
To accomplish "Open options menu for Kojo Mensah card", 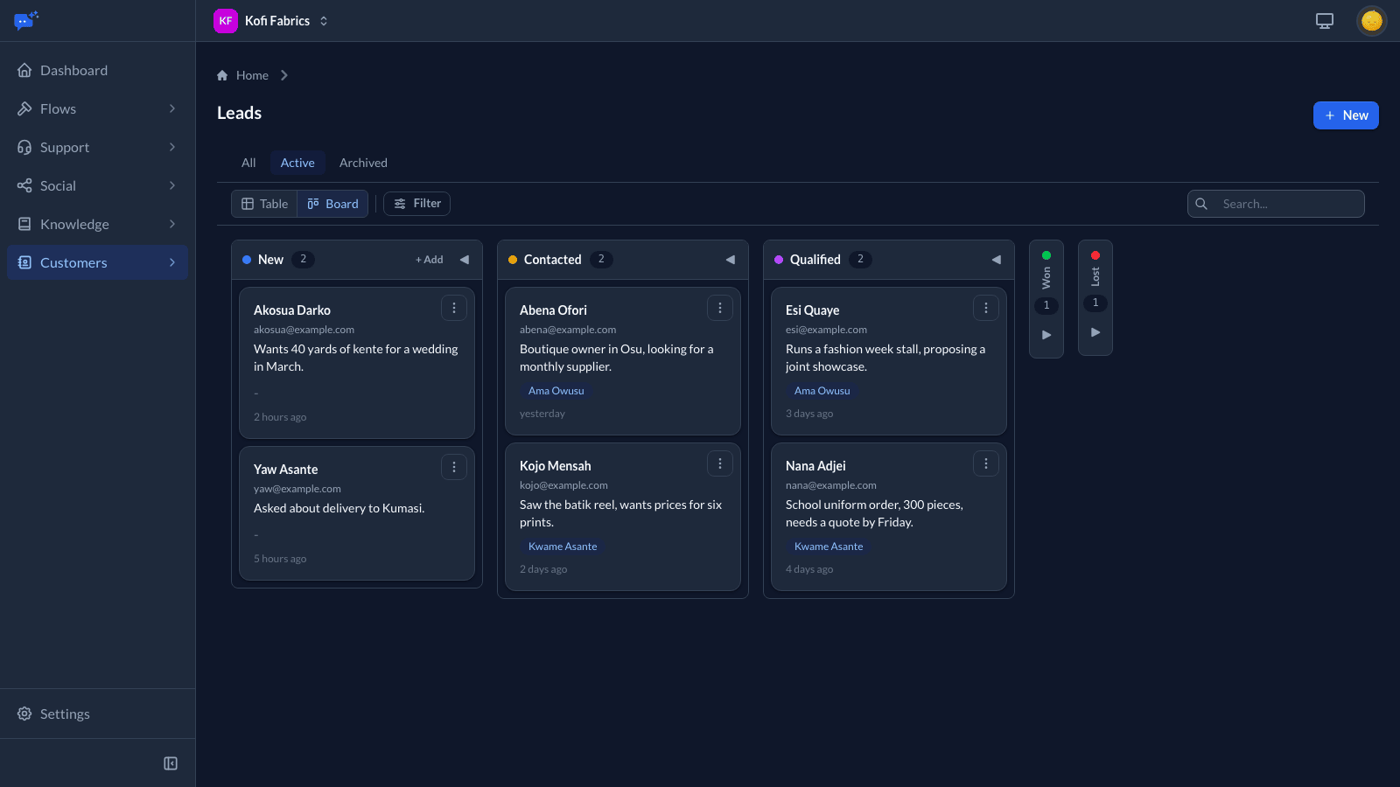I will [x=720, y=463].
